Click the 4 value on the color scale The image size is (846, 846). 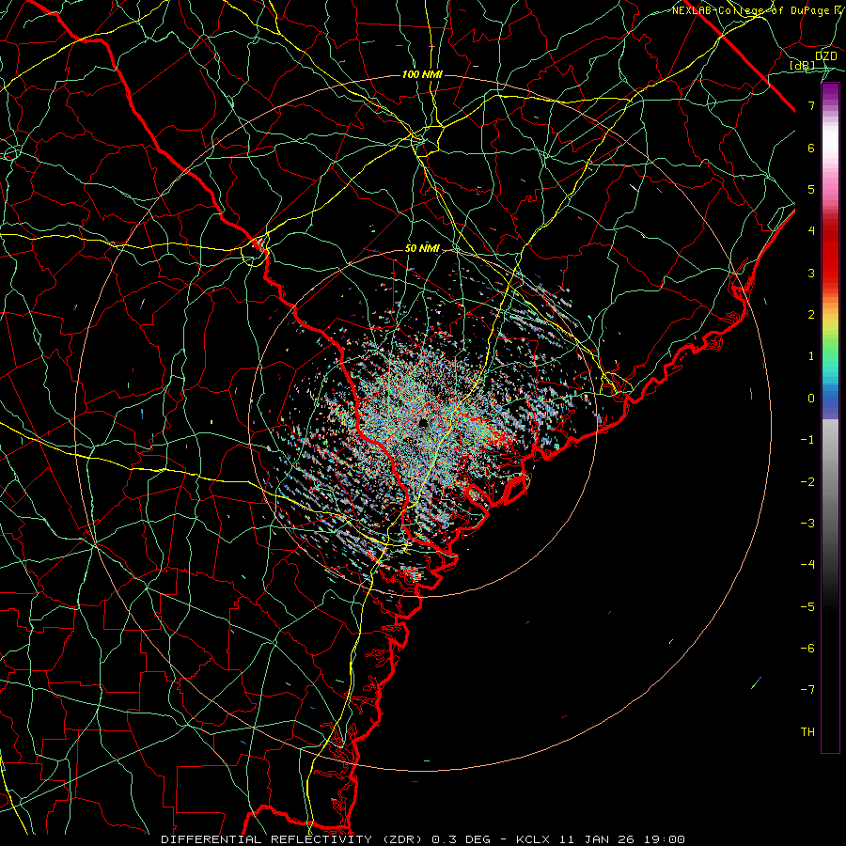[x=811, y=231]
